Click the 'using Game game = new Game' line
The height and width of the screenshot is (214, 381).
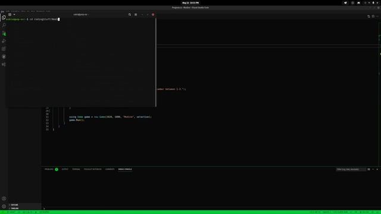click(110, 117)
